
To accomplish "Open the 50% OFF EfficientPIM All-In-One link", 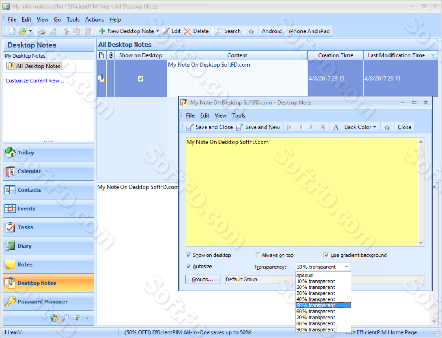I will tap(188, 332).
